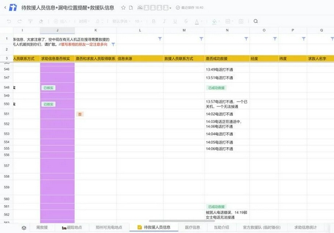Open the sheet list layers icon

pyautogui.click(x=24, y=228)
